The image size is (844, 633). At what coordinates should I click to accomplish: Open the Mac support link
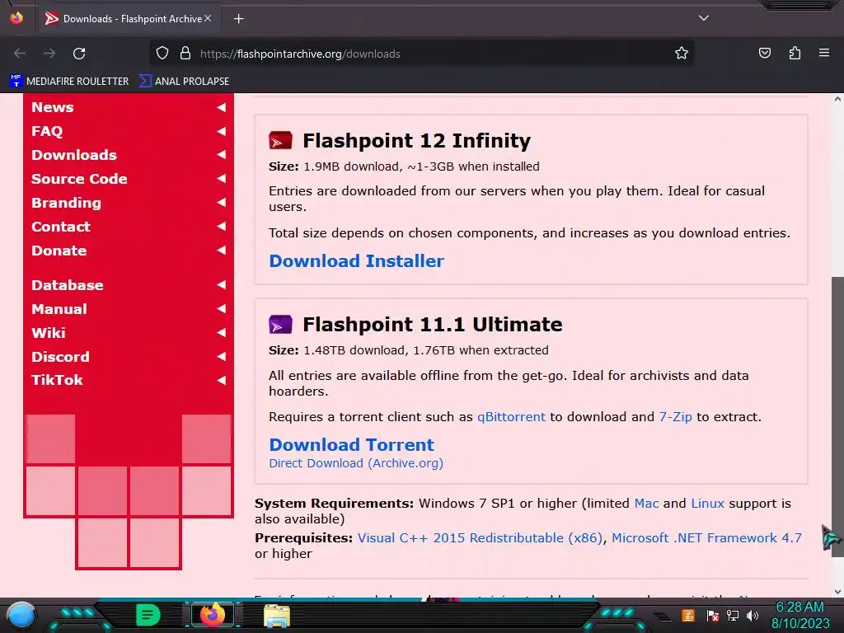646,504
